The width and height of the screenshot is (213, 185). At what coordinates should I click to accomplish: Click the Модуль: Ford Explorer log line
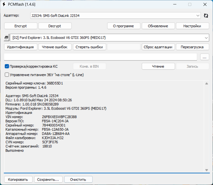tap(56, 109)
